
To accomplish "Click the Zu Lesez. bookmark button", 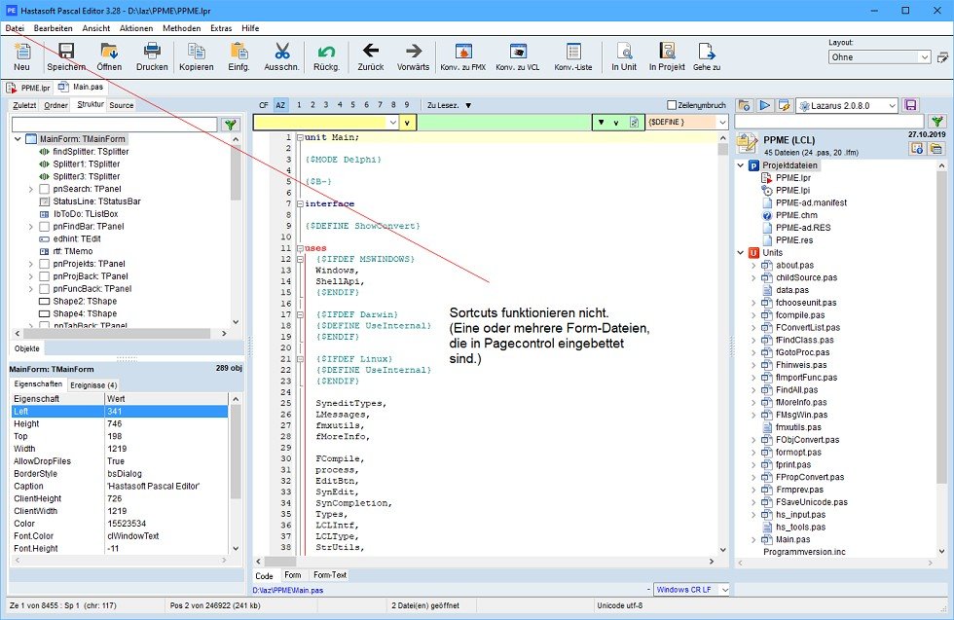I will click(x=449, y=105).
